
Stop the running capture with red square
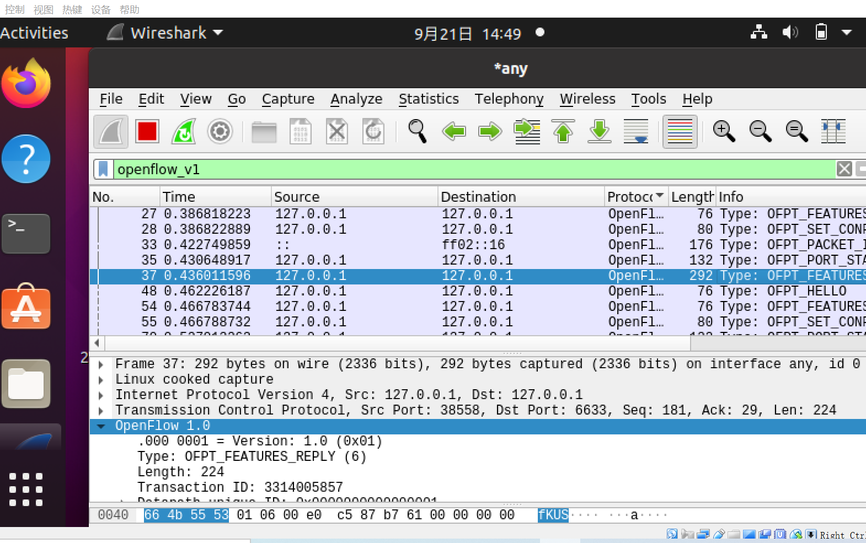click(x=147, y=132)
